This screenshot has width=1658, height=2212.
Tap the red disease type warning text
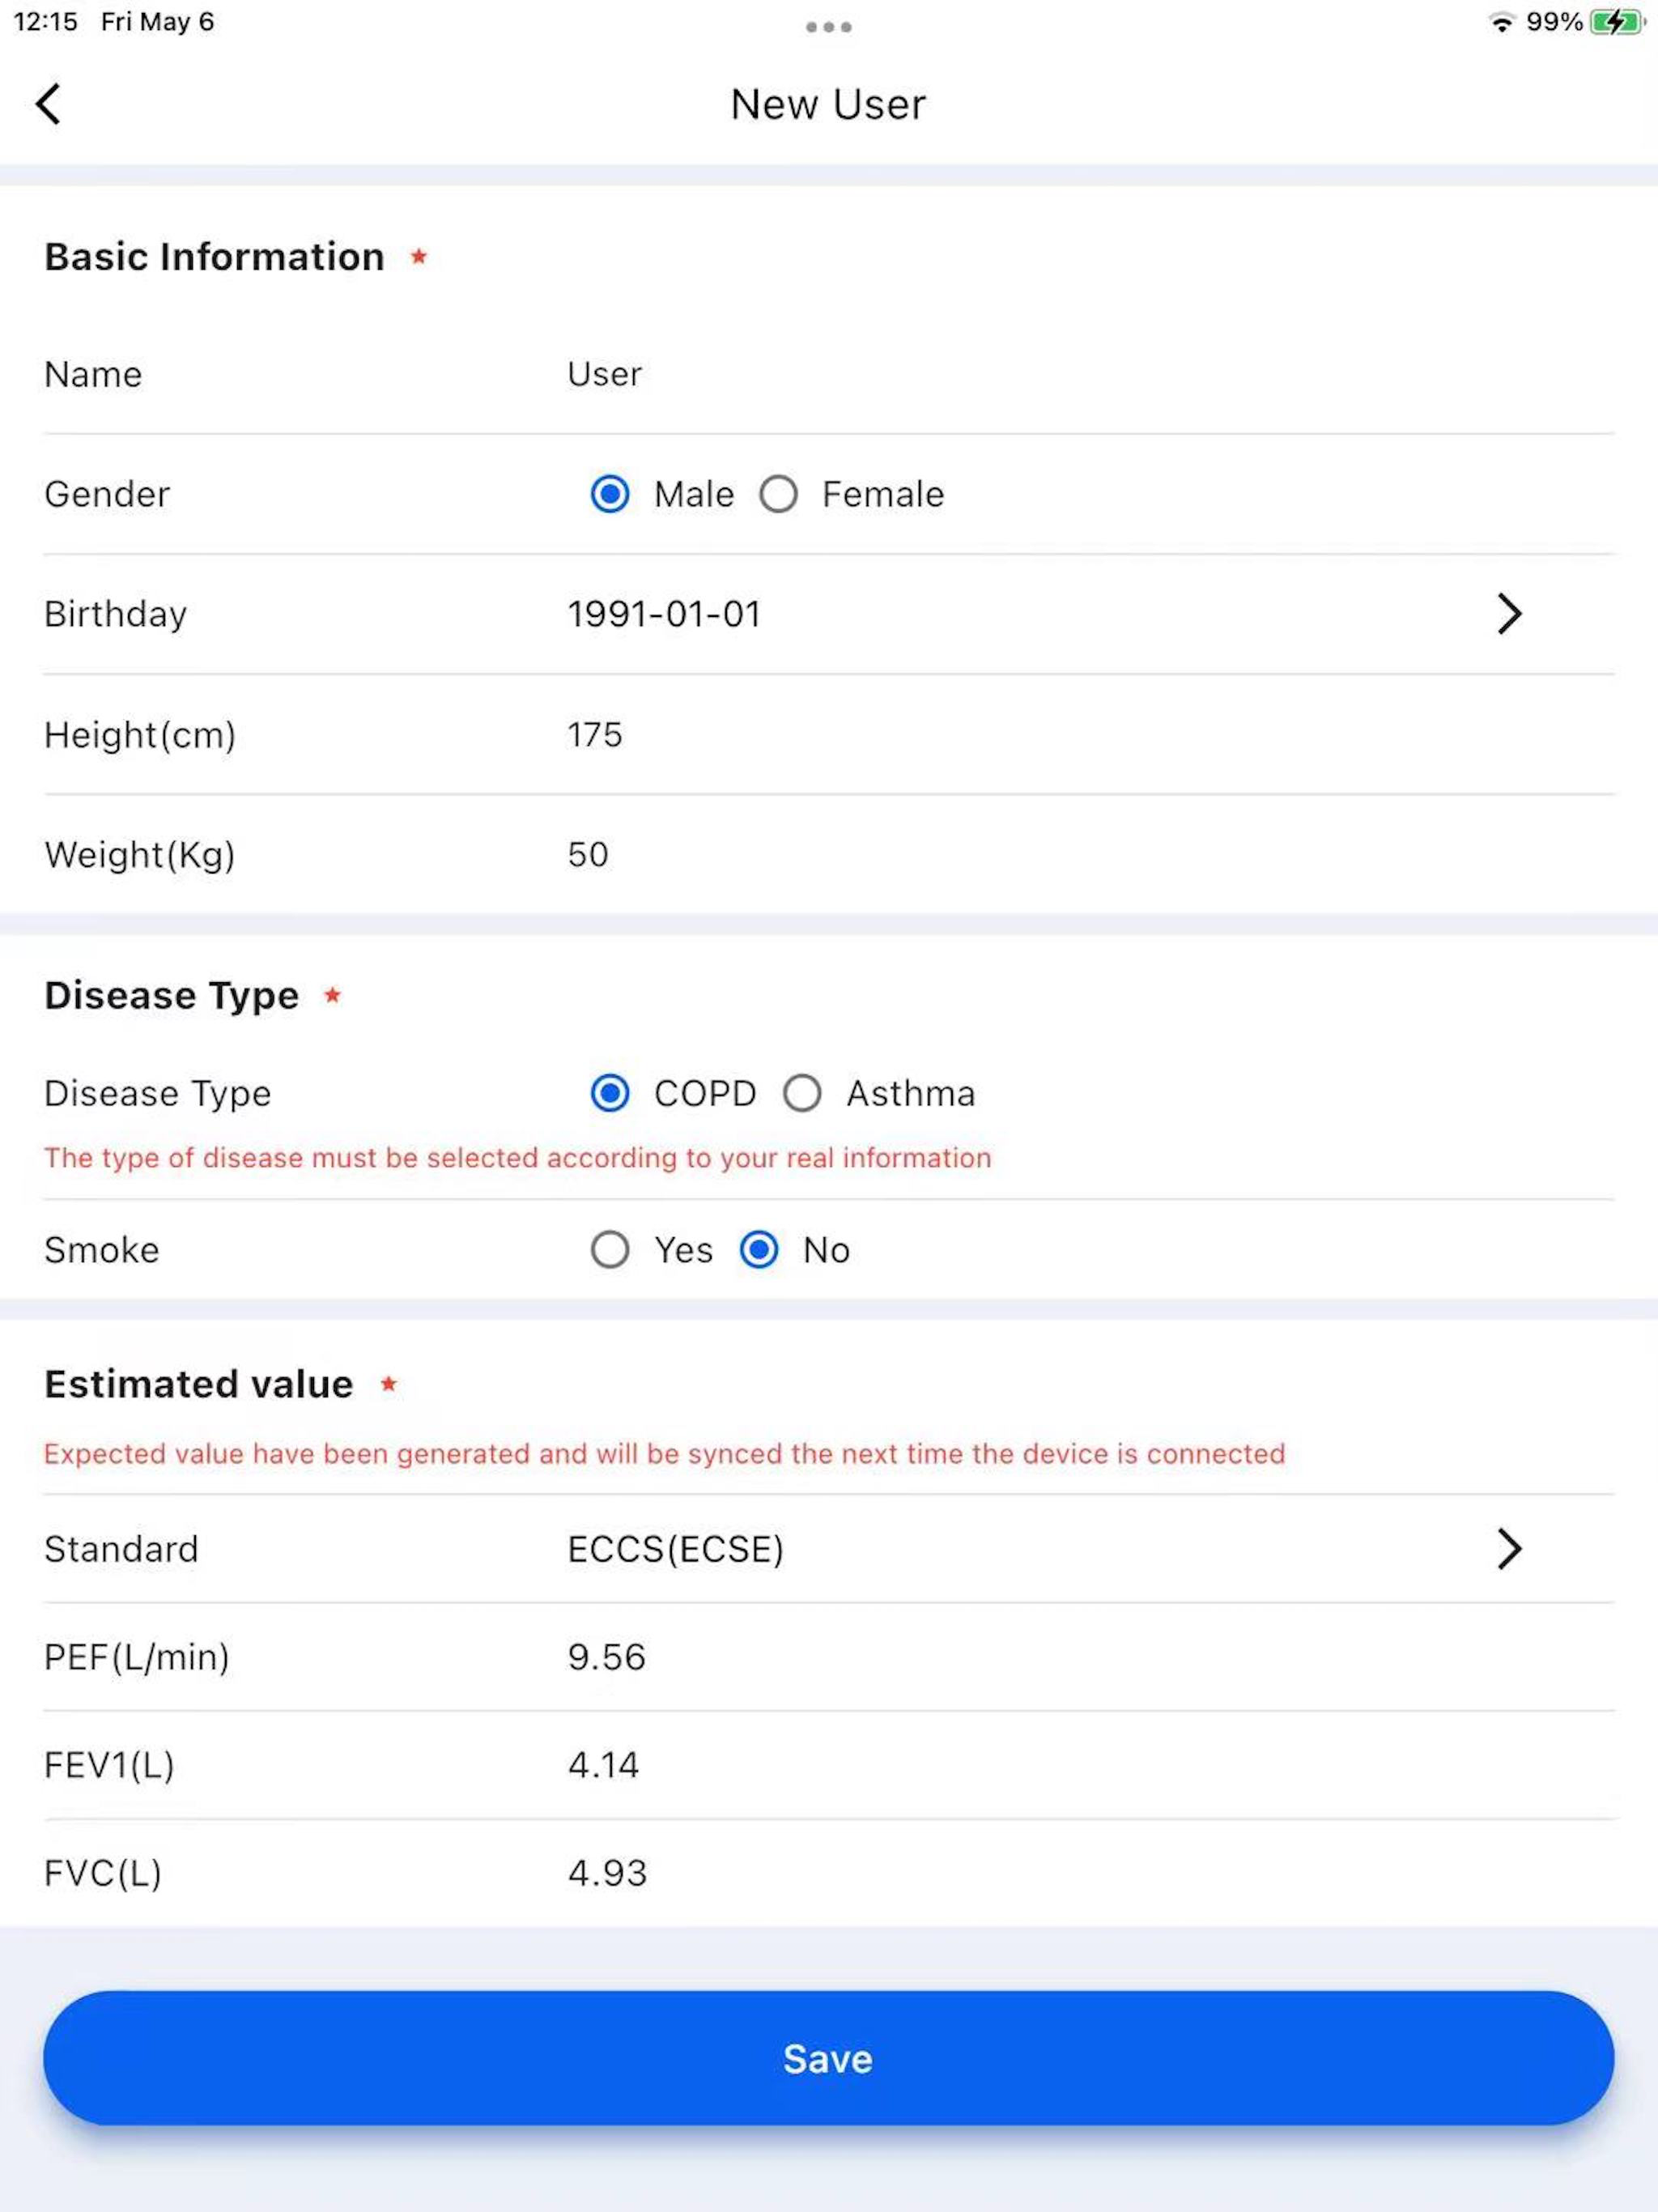coord(518,1158)
